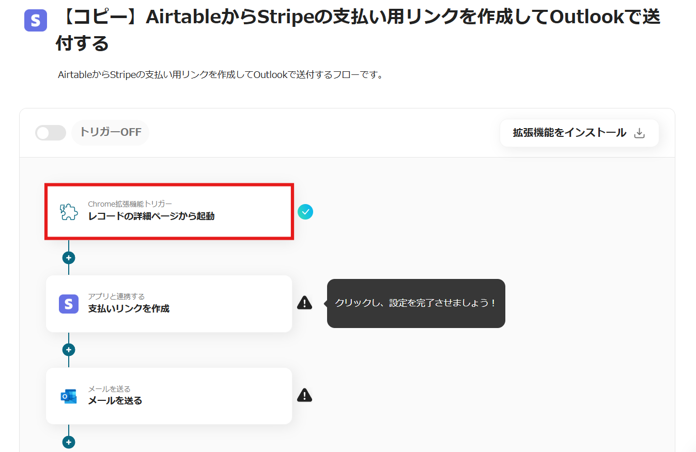
Task: Add a step below 支払いリンクを作成
Action: coord(69,350)
